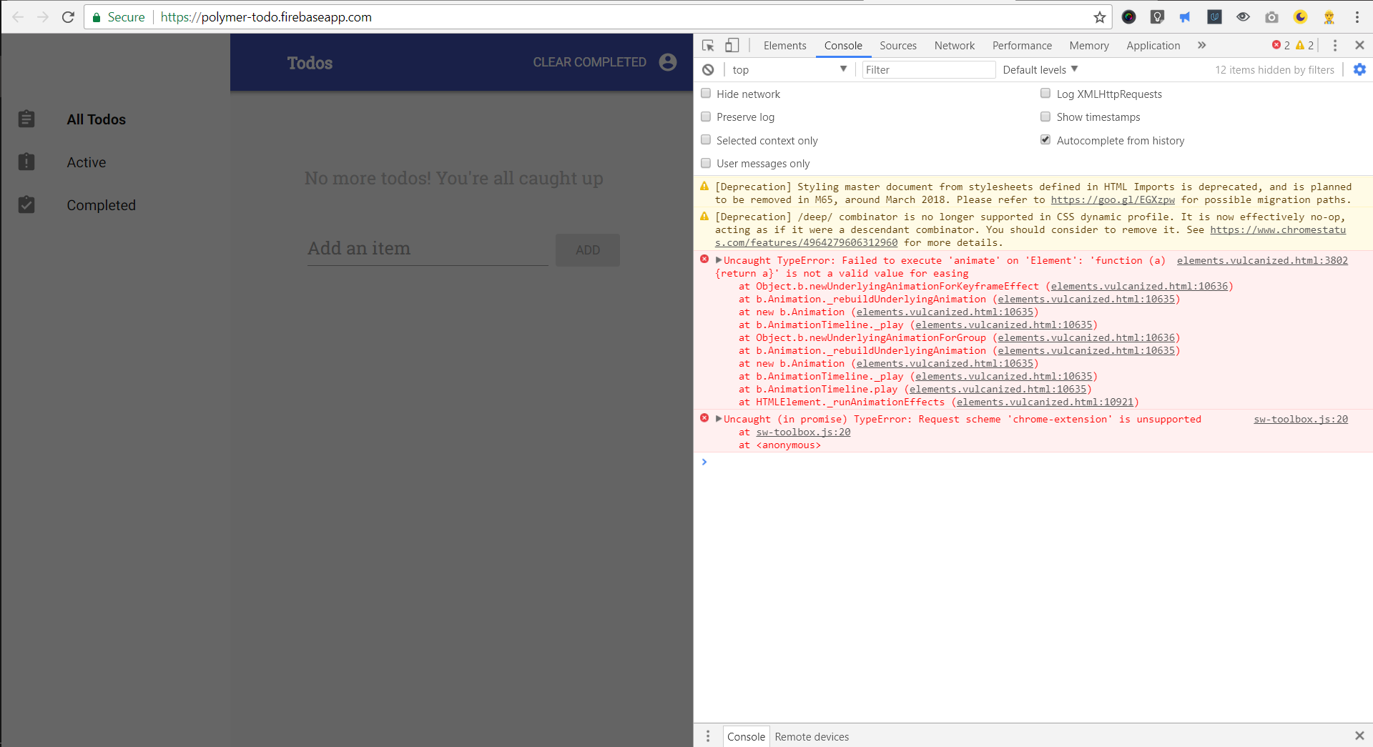Click the camera extension icon

(1271, 17)
